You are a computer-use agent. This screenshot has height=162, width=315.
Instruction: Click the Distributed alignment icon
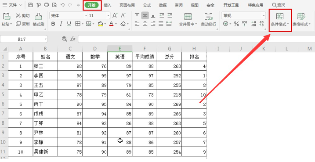[x=169, y=24]
